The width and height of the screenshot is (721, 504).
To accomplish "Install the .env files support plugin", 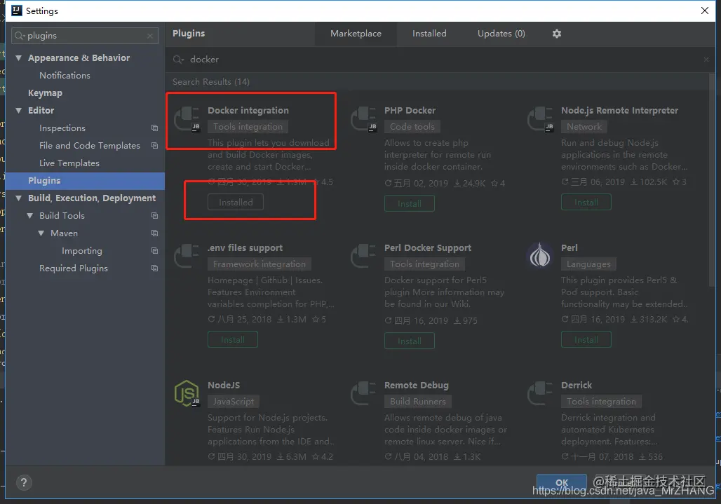I will click(x=233, y=339).
